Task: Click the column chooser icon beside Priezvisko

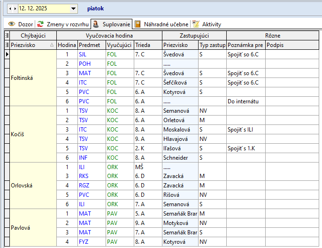Action: click(7, 45)
